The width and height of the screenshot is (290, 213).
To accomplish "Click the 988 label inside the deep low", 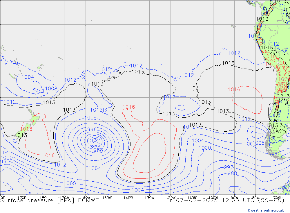I will click(98, 150).
